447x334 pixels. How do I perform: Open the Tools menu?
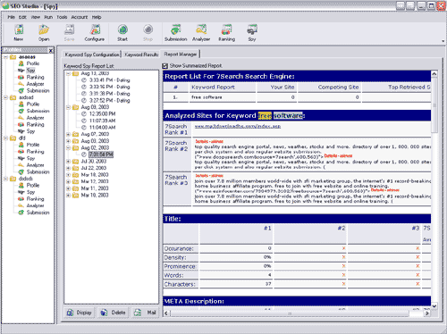tap(62, 17)
